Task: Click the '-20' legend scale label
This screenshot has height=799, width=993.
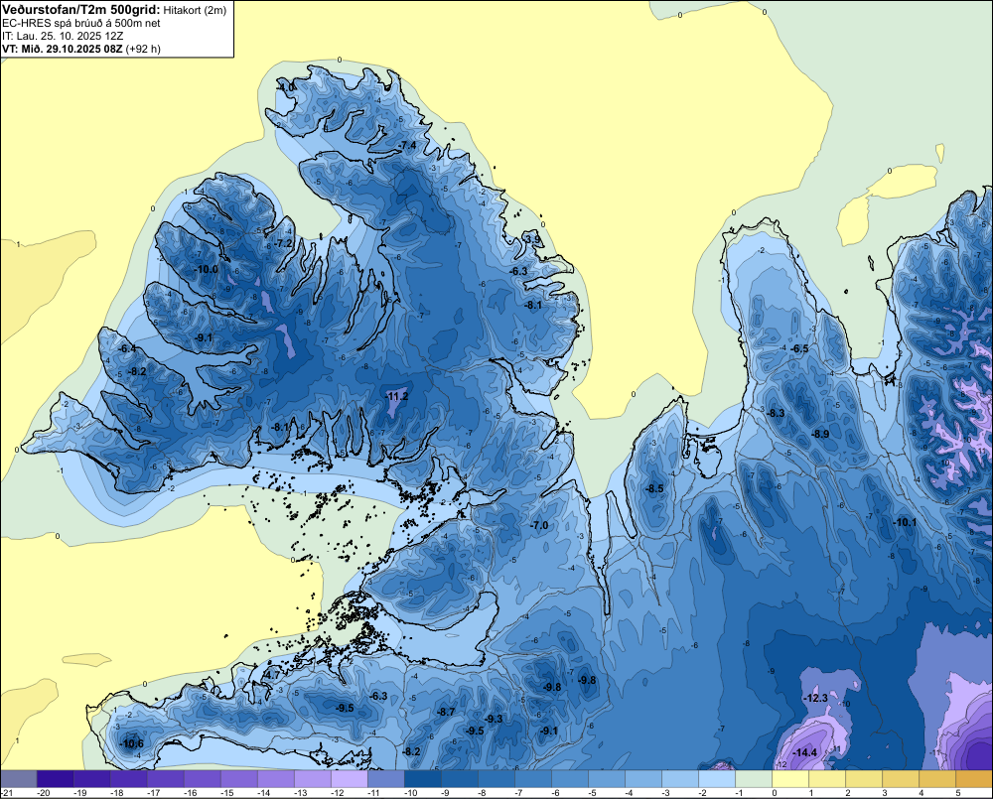Action: click(43, 793)
